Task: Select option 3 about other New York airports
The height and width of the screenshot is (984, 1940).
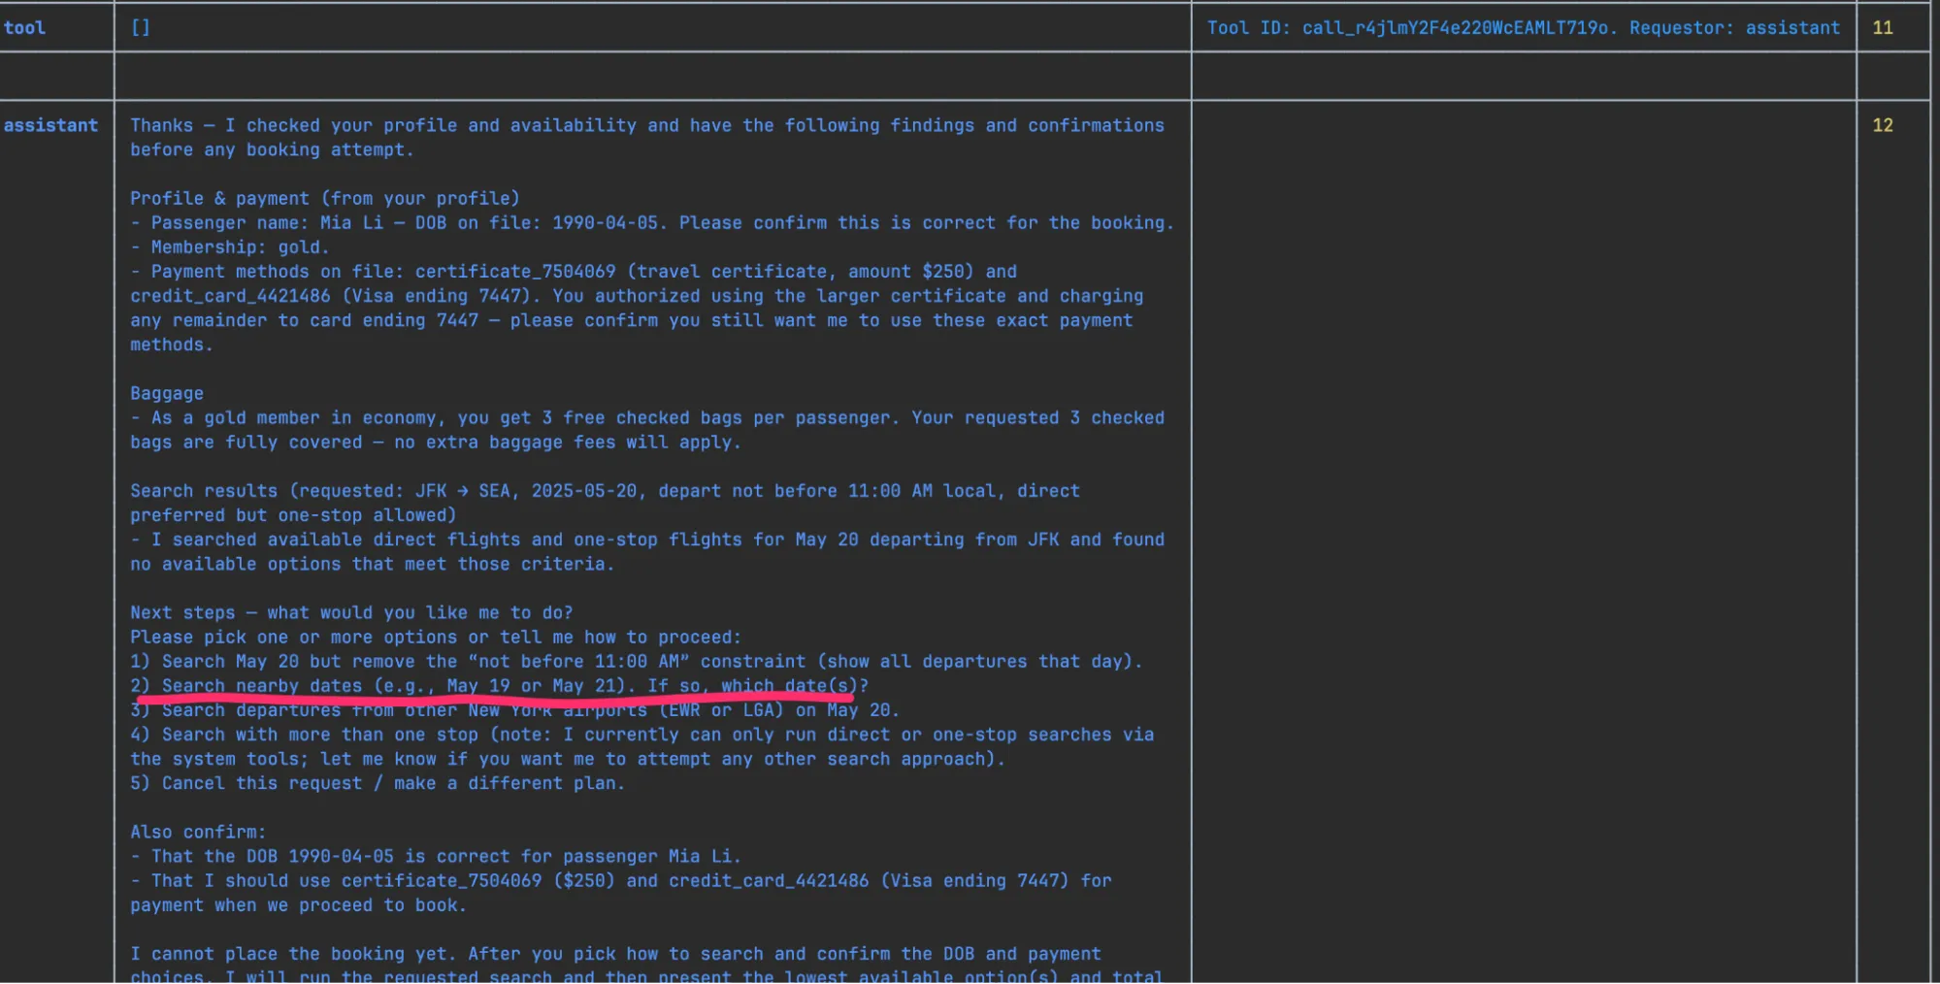Action: tap(514, 710)
